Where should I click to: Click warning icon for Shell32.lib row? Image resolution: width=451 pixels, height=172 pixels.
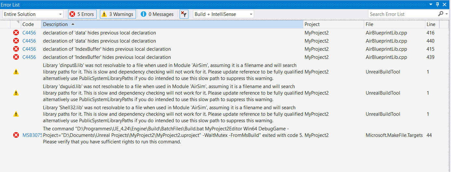tap(16, 114)
